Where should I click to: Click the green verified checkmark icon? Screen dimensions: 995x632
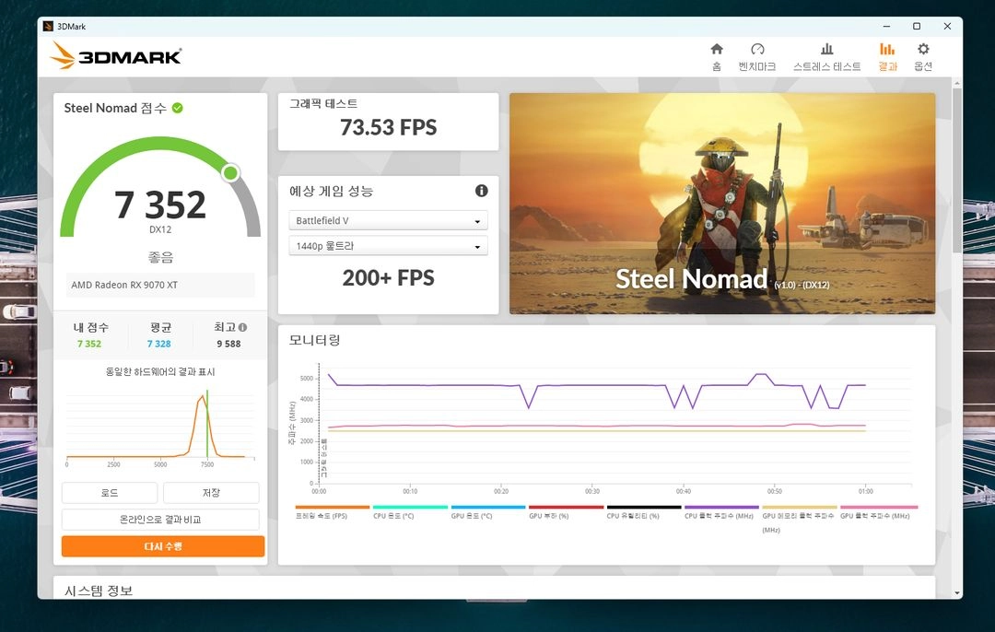(178, 108)
